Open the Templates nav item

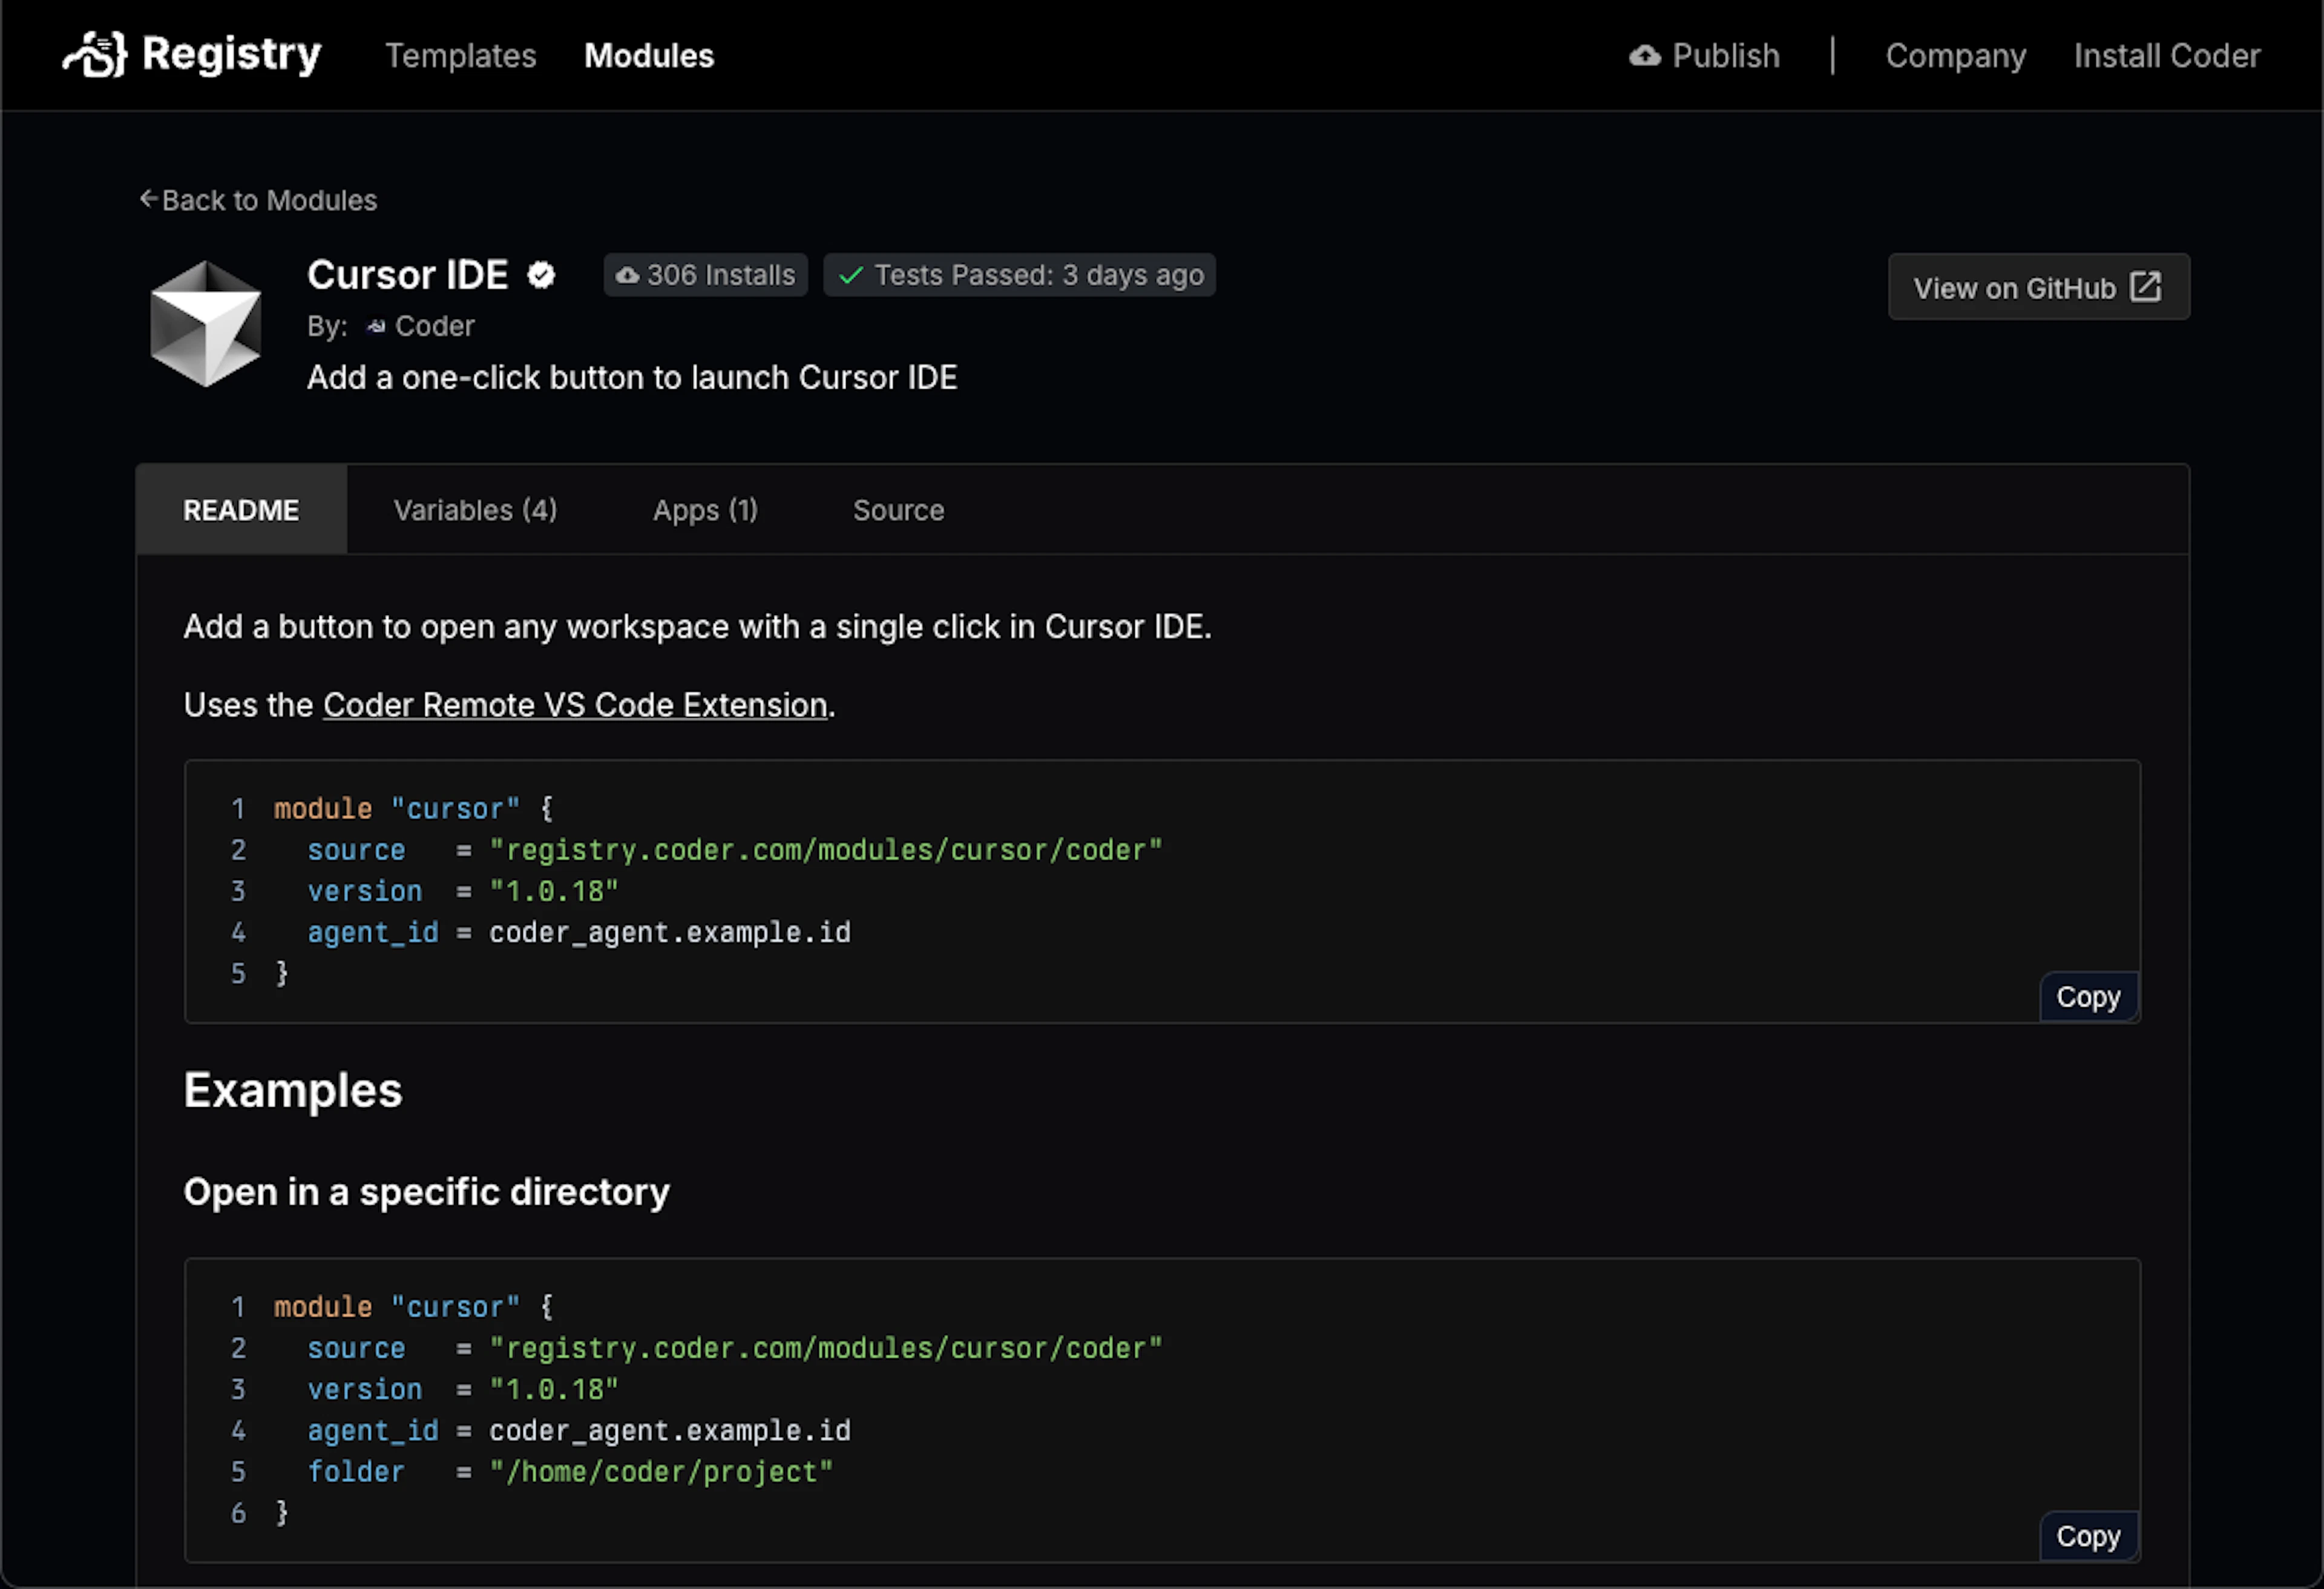point(461,56)
